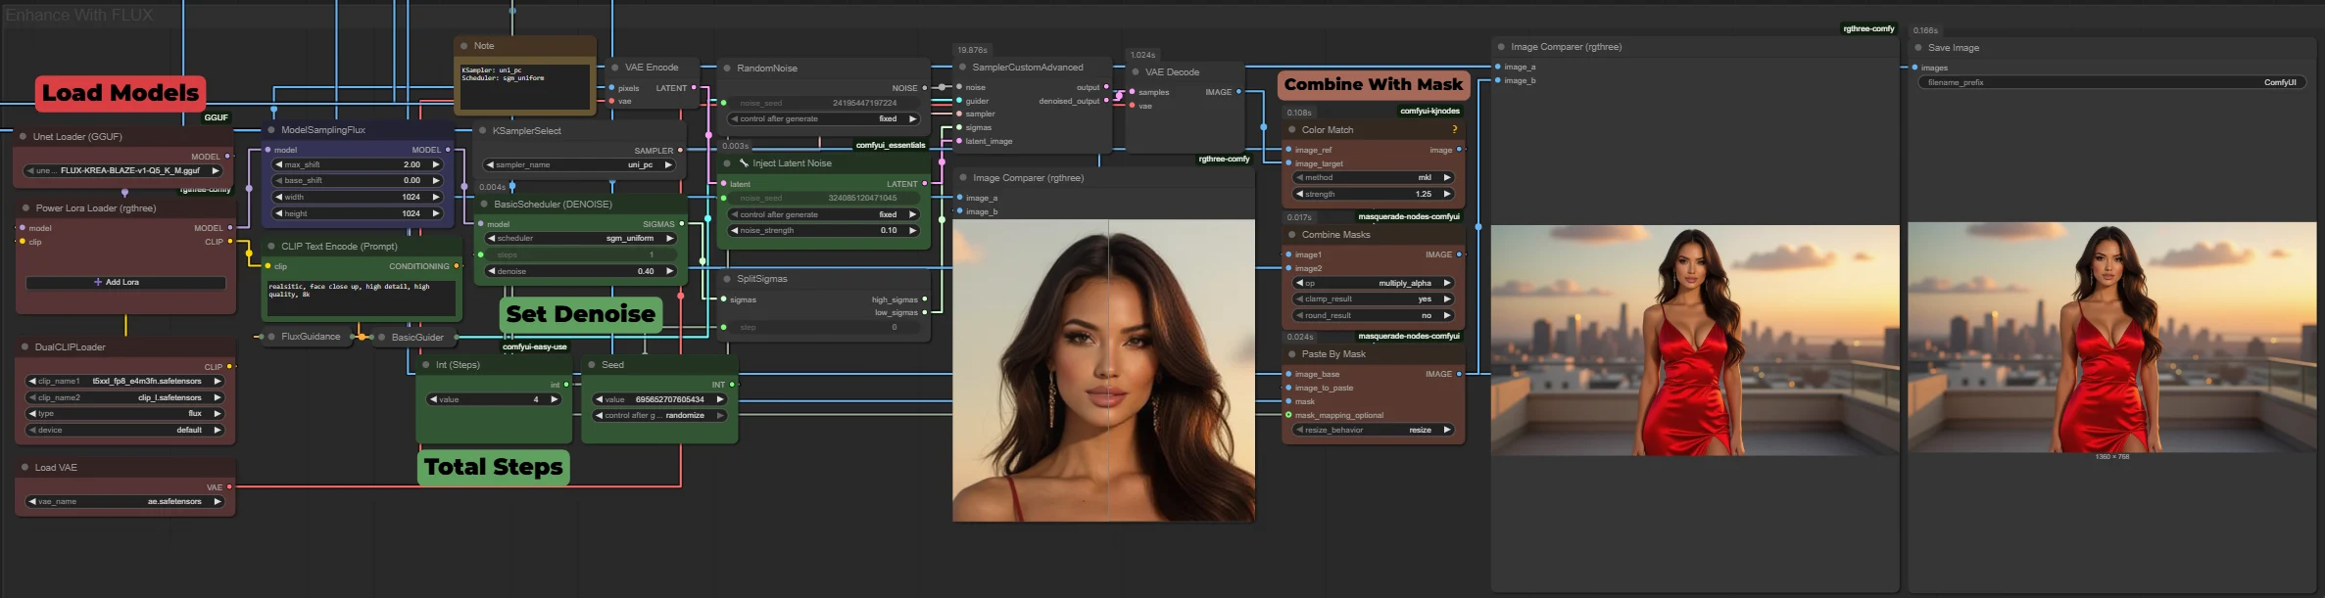This screenshot has height=598, width=2325.
Task: Open the resize_behavior dropdown in Paste By Mask
Action: tap(1373, 431)
